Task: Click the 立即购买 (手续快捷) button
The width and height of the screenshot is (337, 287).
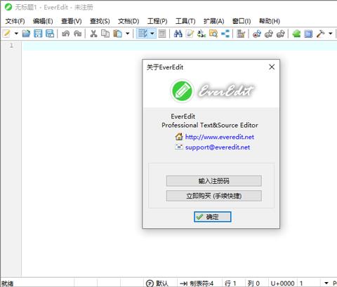Action: (214, 196)
